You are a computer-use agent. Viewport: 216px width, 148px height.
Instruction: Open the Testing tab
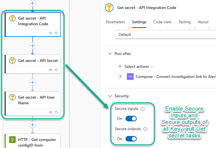tap(184, 22)
